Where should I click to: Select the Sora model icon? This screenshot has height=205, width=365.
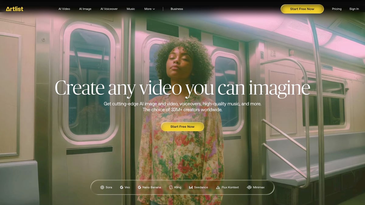(x=103, y=187)
